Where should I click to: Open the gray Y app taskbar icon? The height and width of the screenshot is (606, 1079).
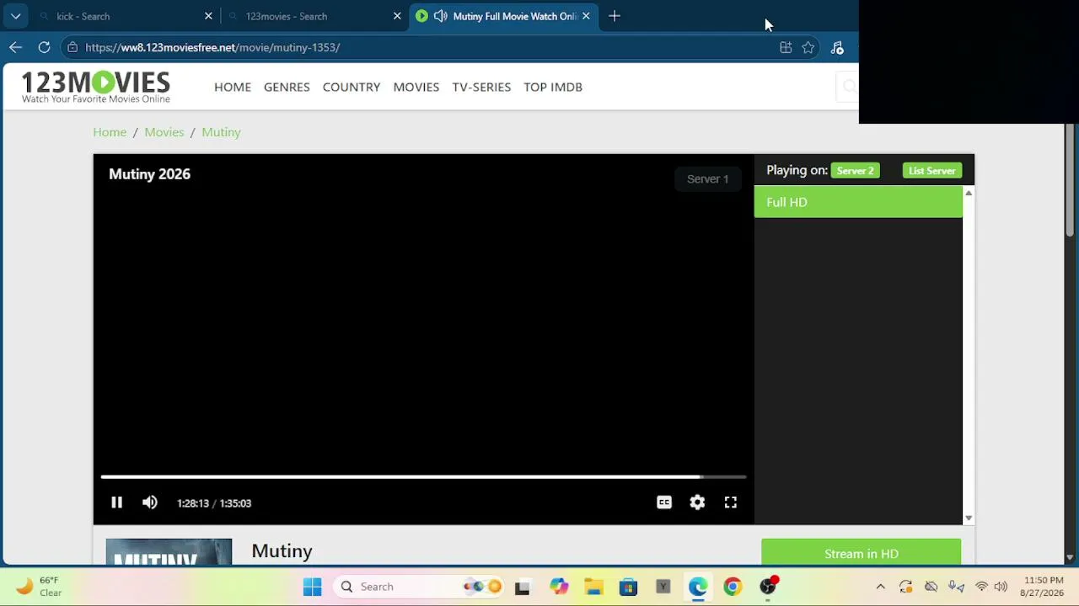point(663,587)
